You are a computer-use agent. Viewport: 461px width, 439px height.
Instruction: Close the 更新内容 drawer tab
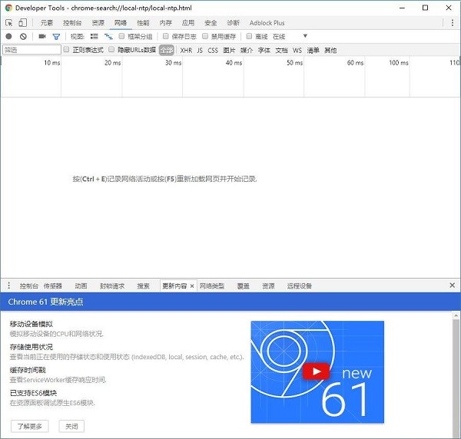[x=192, y=286]
